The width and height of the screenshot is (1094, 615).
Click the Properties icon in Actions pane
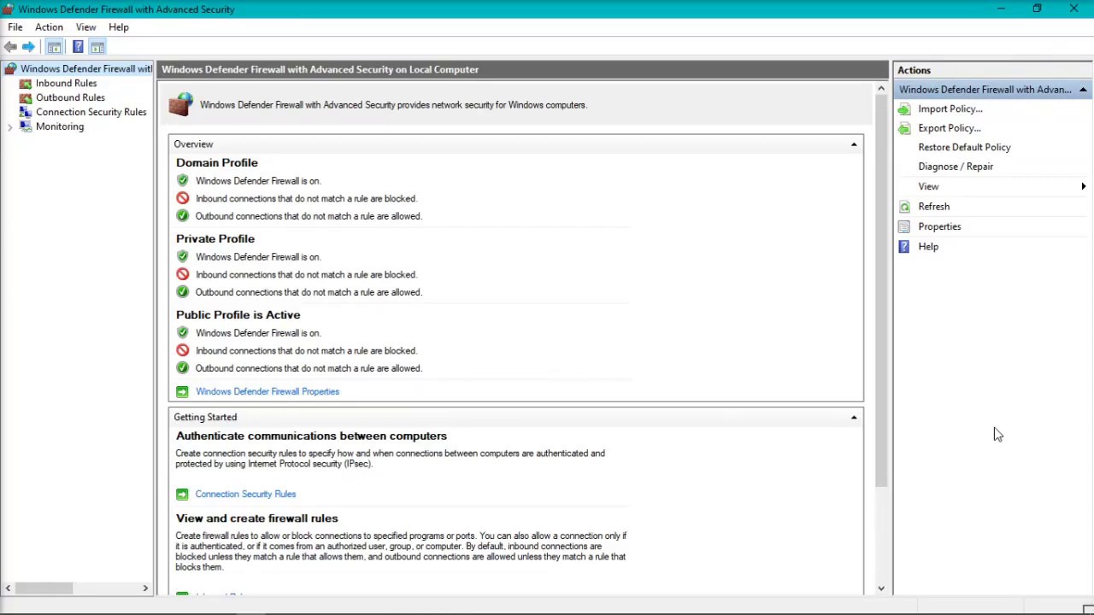904,226
